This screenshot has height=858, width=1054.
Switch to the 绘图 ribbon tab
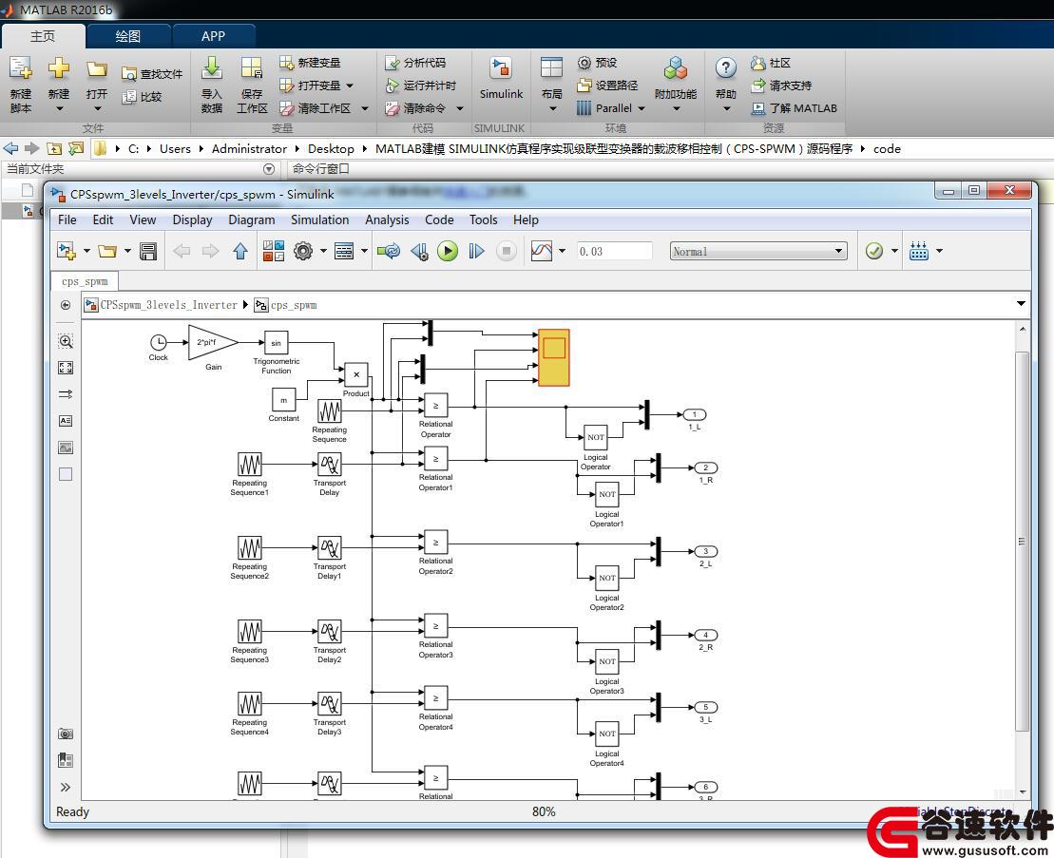pos(127,36)
